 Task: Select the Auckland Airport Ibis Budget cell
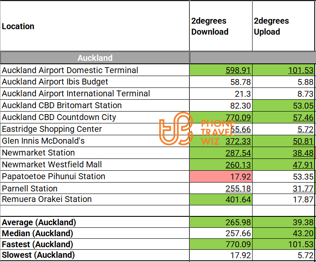(x=55, y=82)
